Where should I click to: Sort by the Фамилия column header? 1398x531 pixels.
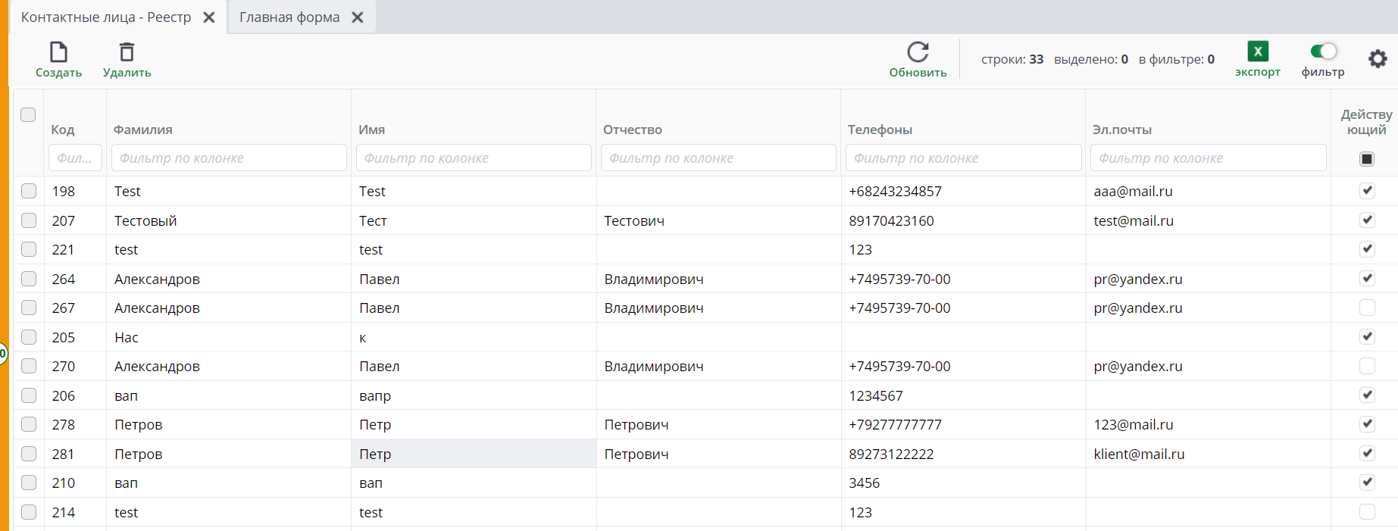(x=143, y=130)
